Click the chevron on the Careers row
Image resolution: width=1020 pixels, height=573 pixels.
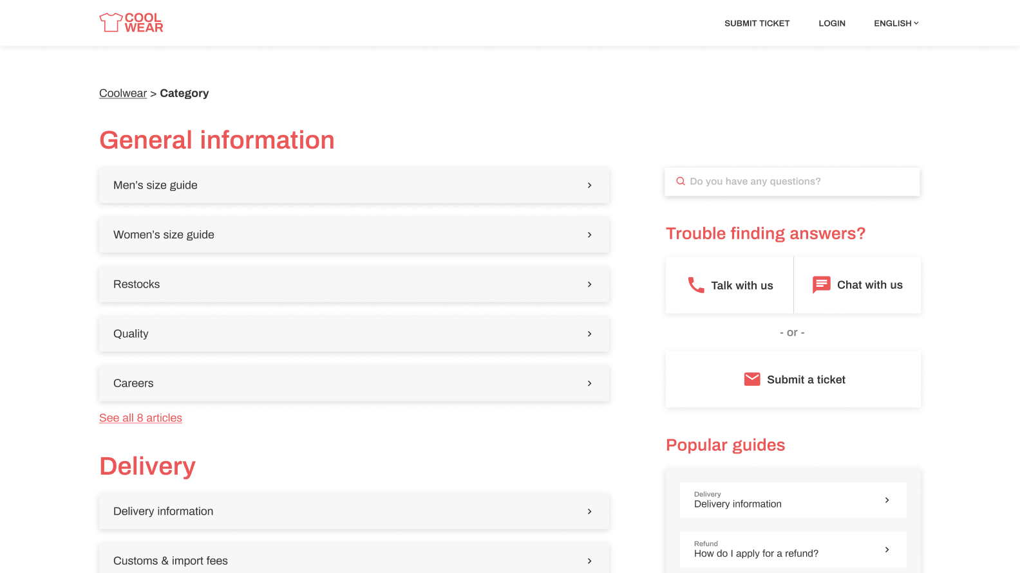click(589, 383)
